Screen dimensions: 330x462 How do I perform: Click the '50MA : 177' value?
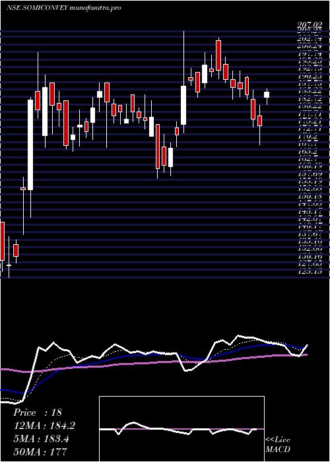coord(40,451)
